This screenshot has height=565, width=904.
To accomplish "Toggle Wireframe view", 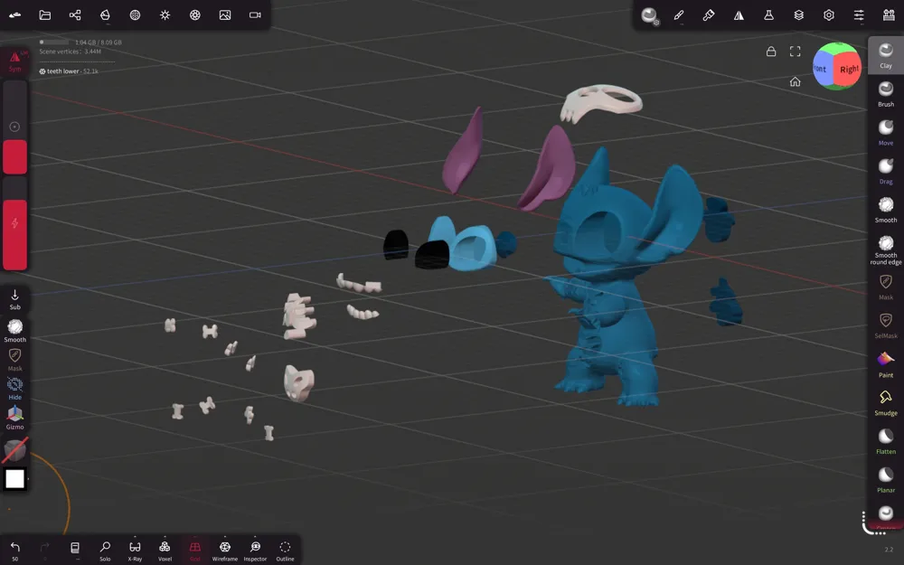I will (225, 551).
